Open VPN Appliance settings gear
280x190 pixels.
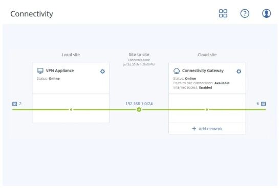[102, 72]
